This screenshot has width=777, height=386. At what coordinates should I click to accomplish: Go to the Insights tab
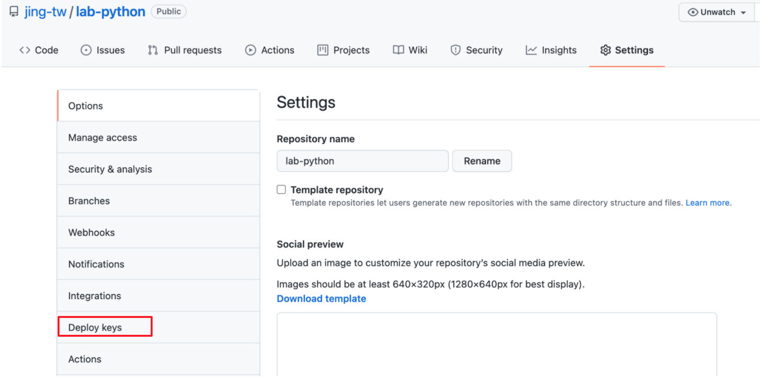click(x=551, y=50)
